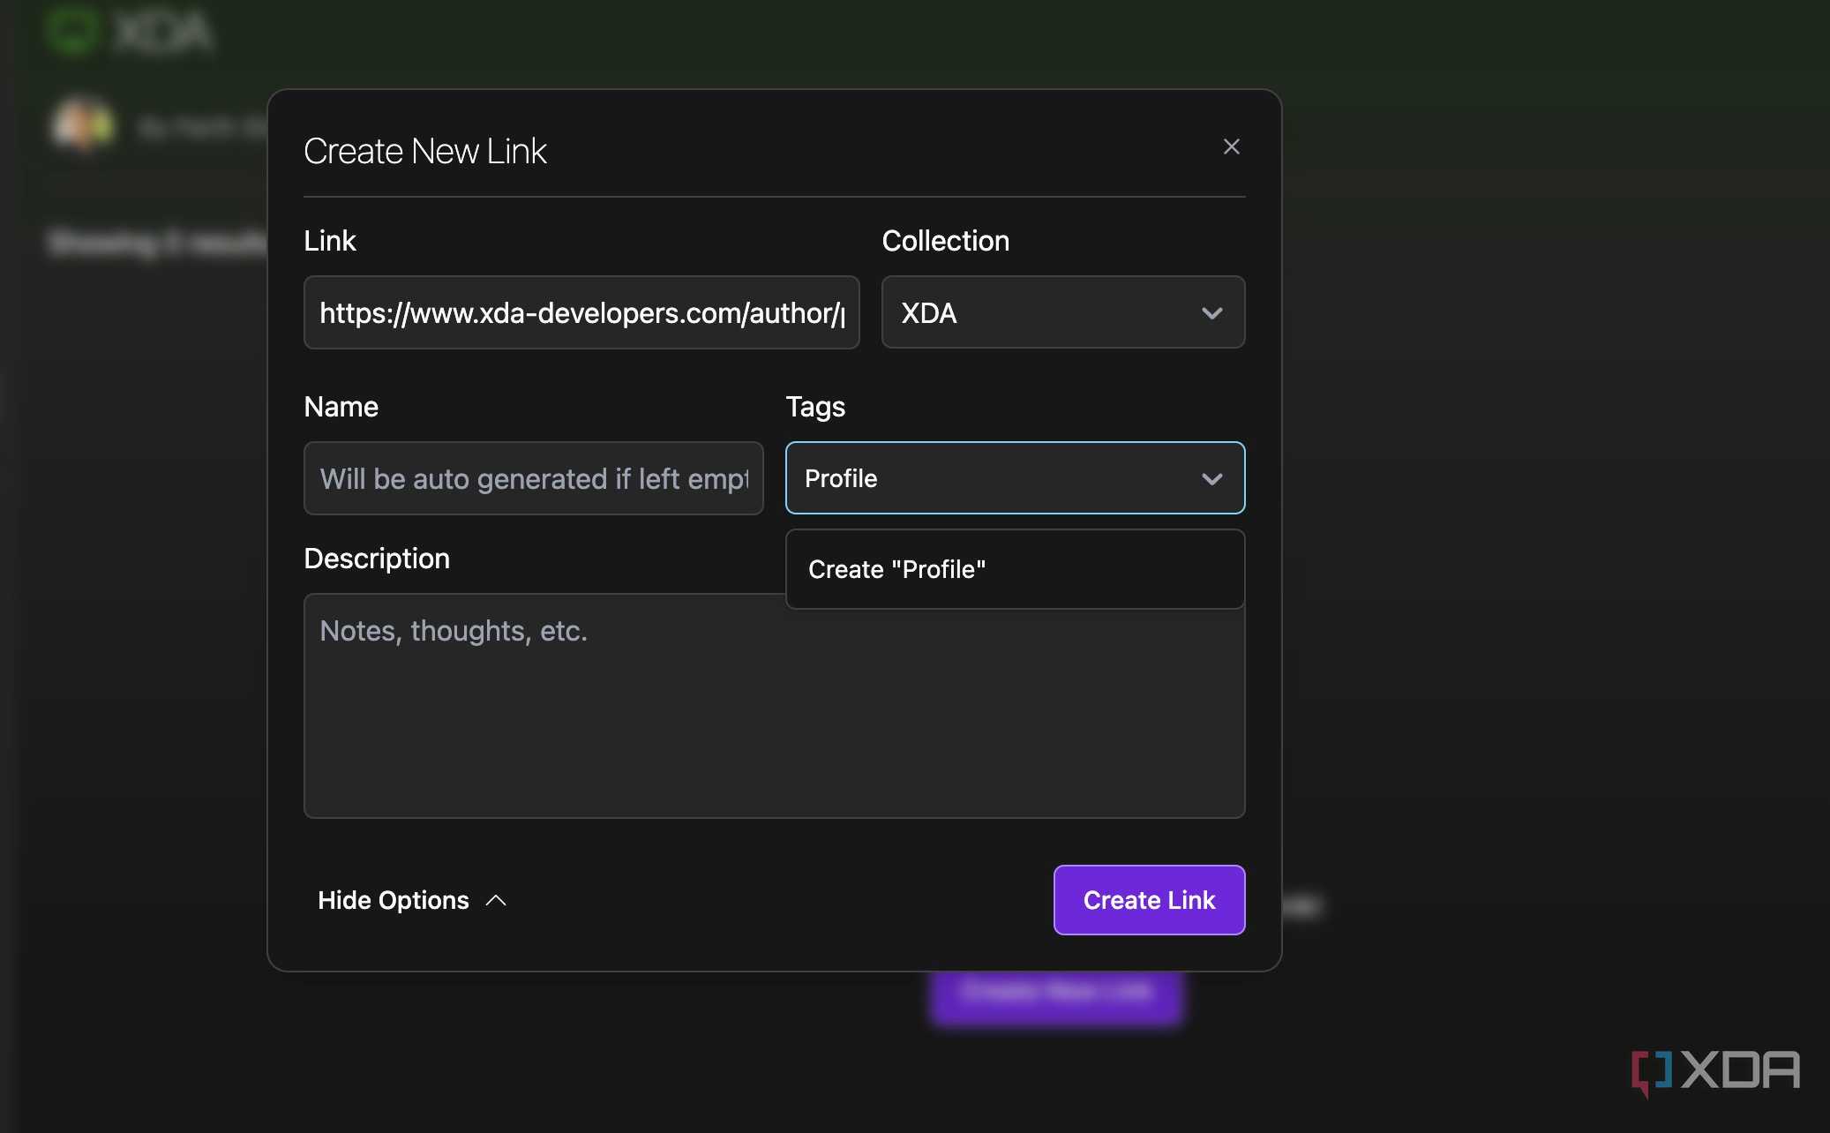Click the Description label
1830x1133 pixels.
coord(377,559)
